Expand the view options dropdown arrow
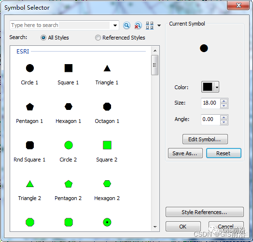Screen dimensions: 253x242 159,26
